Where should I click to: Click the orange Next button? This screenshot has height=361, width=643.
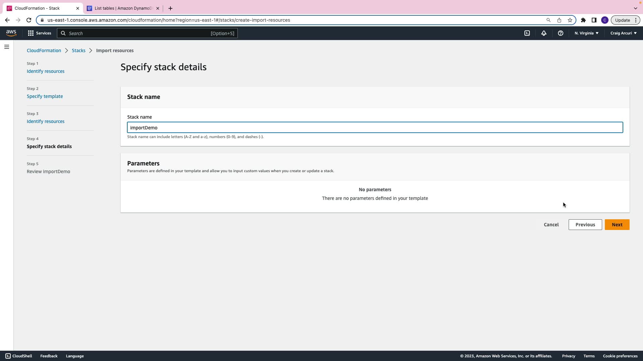click(x=617, y=225)
